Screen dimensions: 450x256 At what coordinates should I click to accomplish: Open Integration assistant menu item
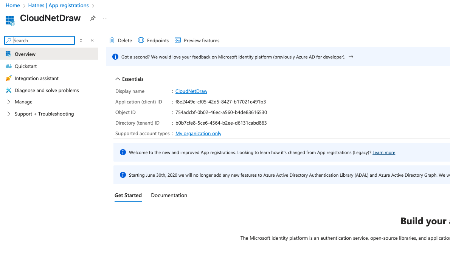point(49,78)
